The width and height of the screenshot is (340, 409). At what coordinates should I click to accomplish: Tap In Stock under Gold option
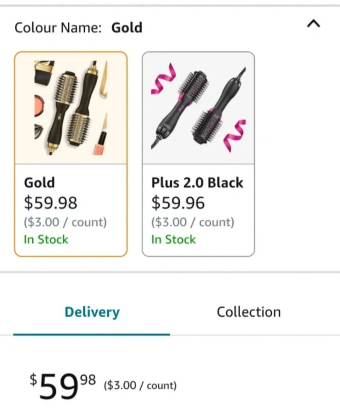point(46,239)
